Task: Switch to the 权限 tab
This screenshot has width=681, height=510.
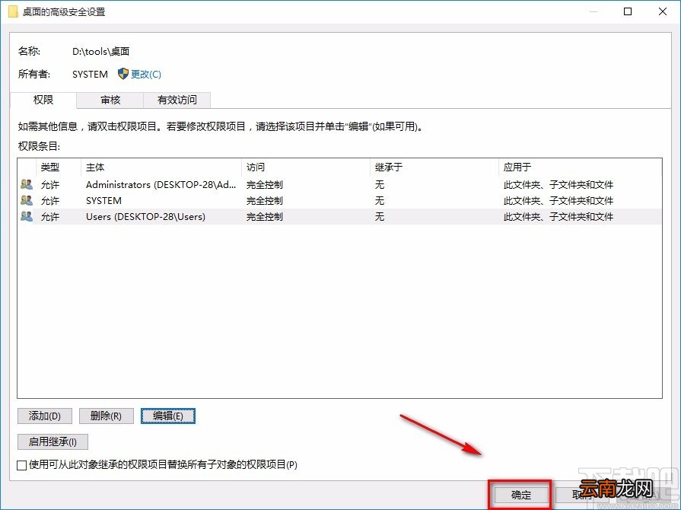Action: (43, 100)
